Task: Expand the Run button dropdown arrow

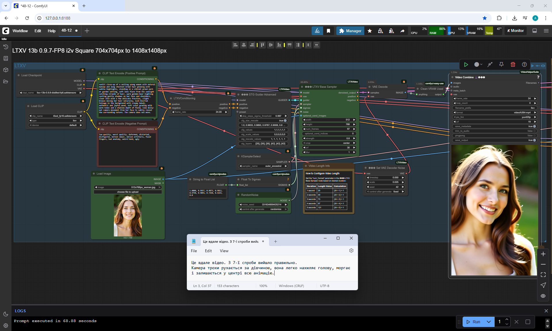Action: click(x=489, y=322)
